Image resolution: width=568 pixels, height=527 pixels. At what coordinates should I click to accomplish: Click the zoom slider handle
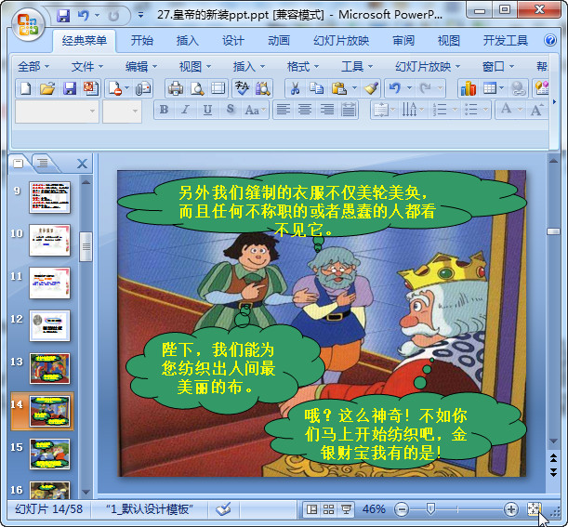click(x=430, y=508)
